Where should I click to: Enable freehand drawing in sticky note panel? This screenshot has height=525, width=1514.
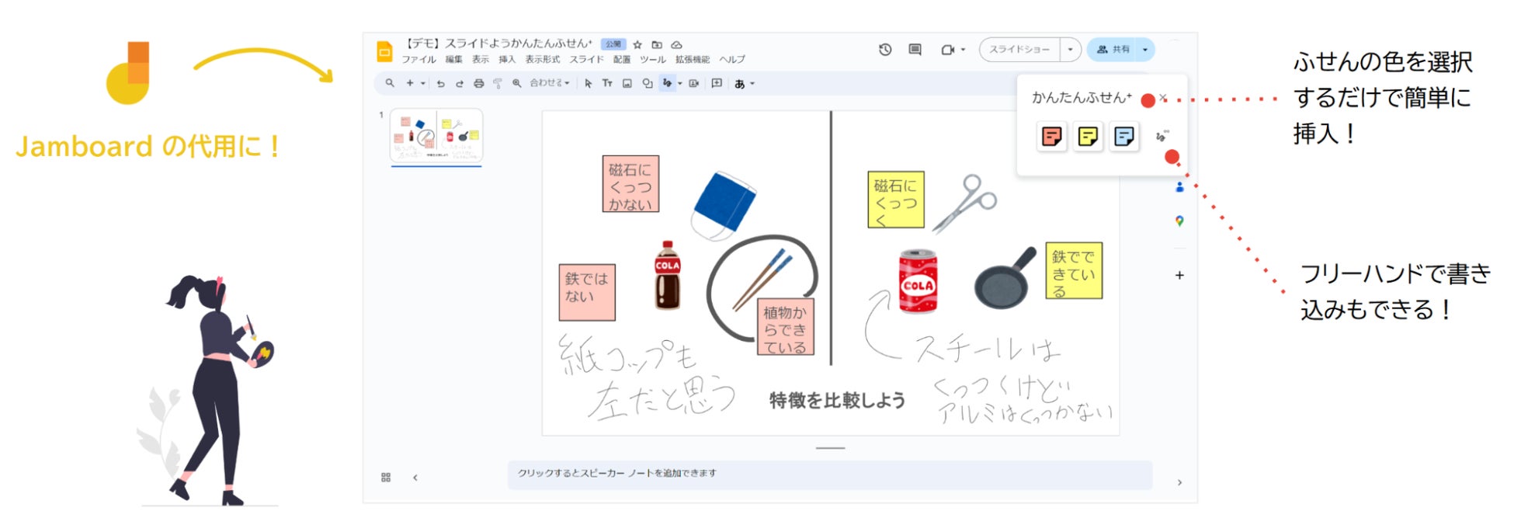click(1162, 136)
